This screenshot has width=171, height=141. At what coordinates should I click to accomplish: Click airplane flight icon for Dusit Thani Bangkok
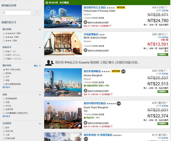coord(85,123)
